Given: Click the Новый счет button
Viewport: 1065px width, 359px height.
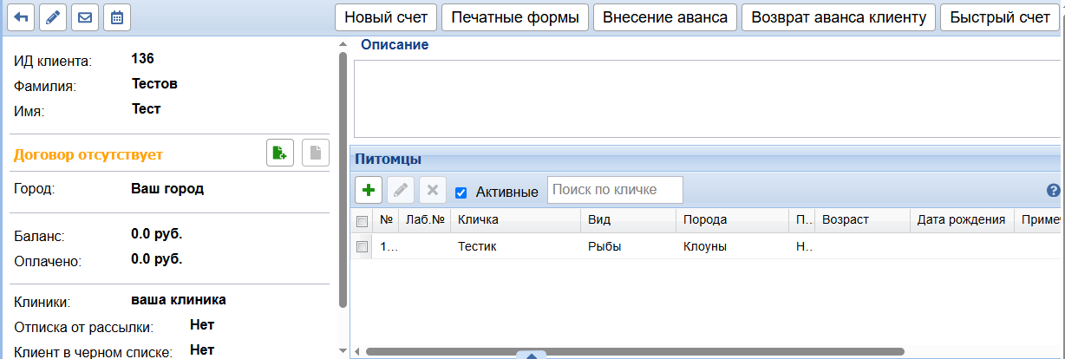Looking at the screenshot, I should tap(385, 17).
